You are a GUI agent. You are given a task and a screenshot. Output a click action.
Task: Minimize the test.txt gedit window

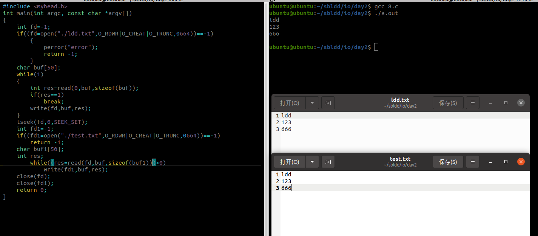[491, 162]
